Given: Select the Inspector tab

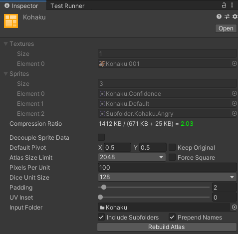Looking at the screenshot, I should (23, 6).
